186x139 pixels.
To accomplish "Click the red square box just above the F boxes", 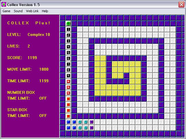I will [x=68, y=116].
